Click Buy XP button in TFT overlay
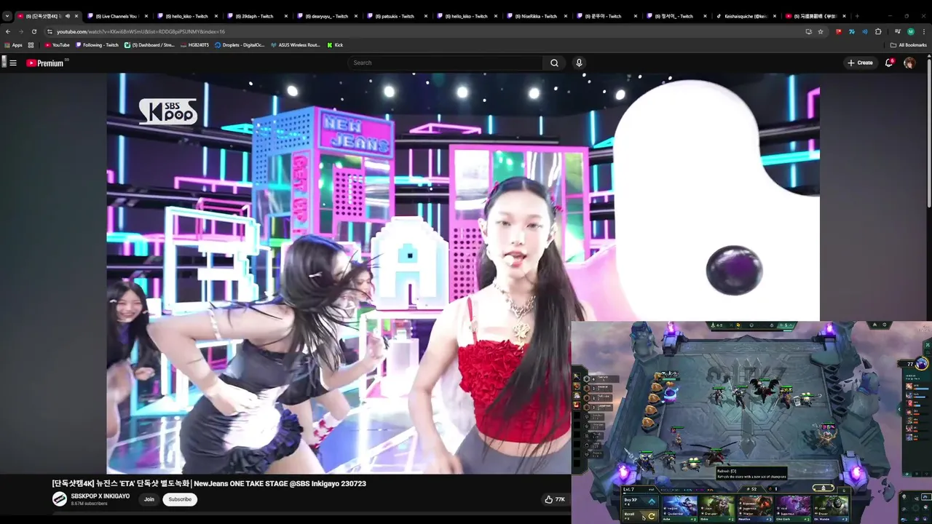Image resolution: width=932 pixels, height=524 pixels. (640, 501)
